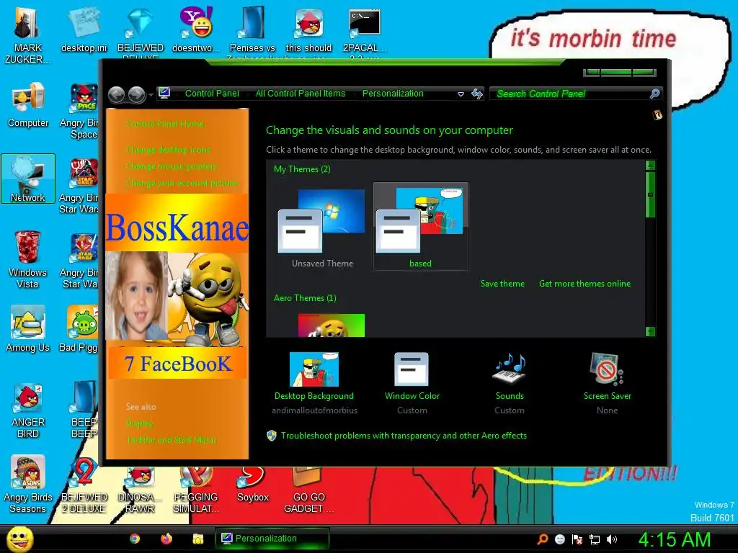Click Get more themes online
The image size is (738, 553).
point(584,284)
